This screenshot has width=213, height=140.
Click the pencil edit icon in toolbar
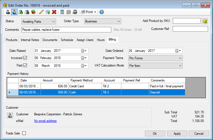point(41,12)
